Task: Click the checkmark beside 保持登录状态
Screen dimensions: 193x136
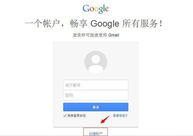Action: [x=65, y=116]
